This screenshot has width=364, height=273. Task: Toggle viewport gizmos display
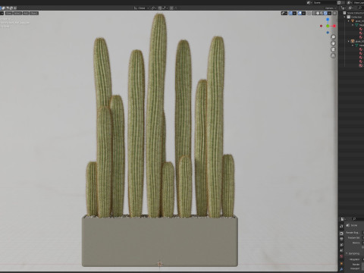(290, 13)
